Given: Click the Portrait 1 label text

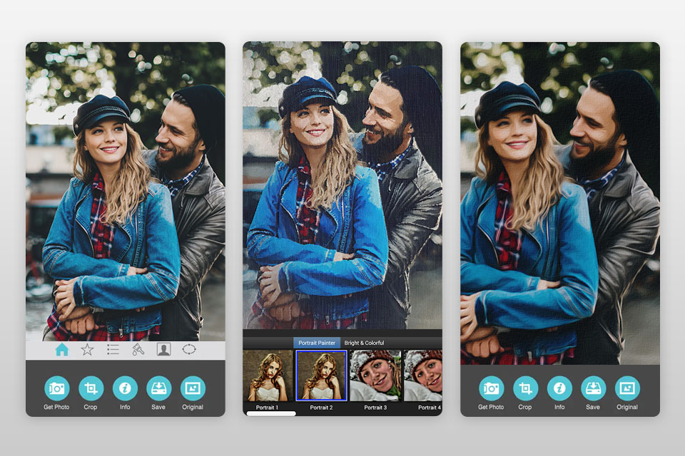Looking at the screenshot, I should [x=267, y=407].
